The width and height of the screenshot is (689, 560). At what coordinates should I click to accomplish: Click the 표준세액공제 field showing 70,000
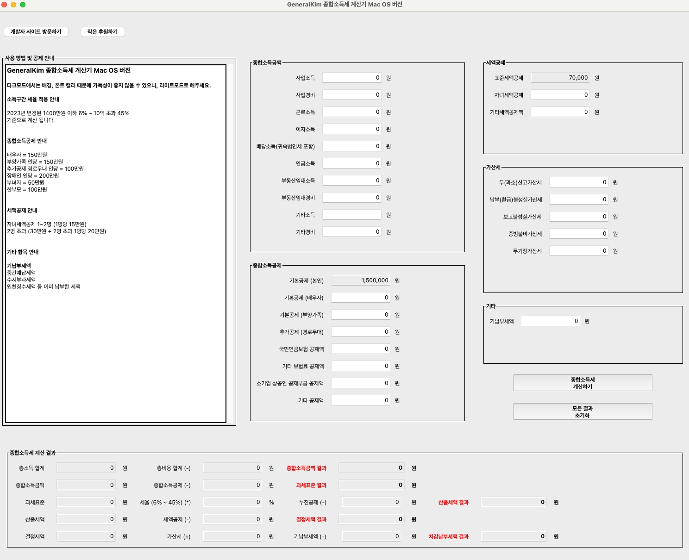pyautogui.click(x=560, y=78)
